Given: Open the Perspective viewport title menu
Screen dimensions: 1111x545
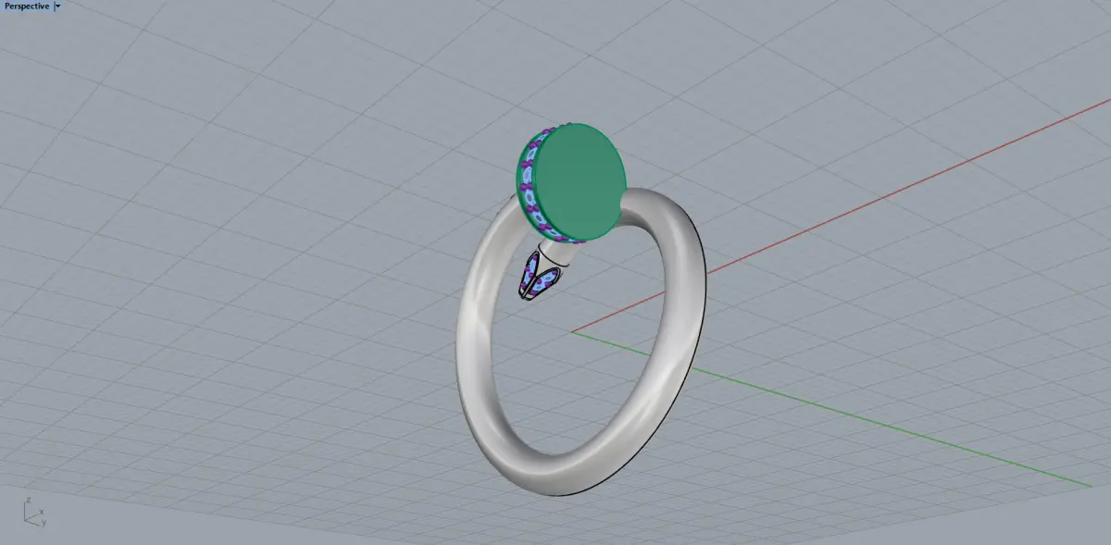Looking at the screenshot, I should pyautogui.click(x=27, y=6).
